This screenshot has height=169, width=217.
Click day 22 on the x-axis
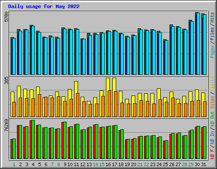tap(146, 164)
